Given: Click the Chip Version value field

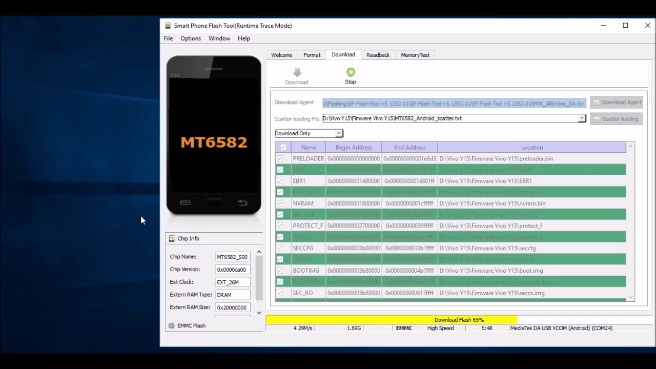Looking at the screenshot, I should (x=233, y=270).
